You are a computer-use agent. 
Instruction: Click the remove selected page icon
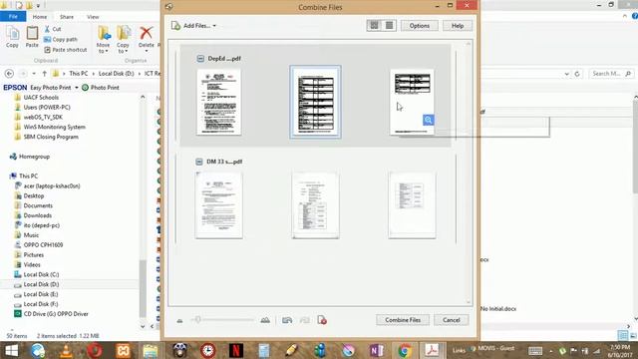point(322,320)
